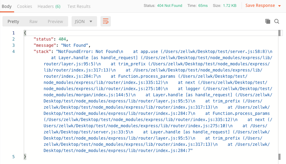
Task: Toggle the line wrap icon
Action: coord(106,21)
